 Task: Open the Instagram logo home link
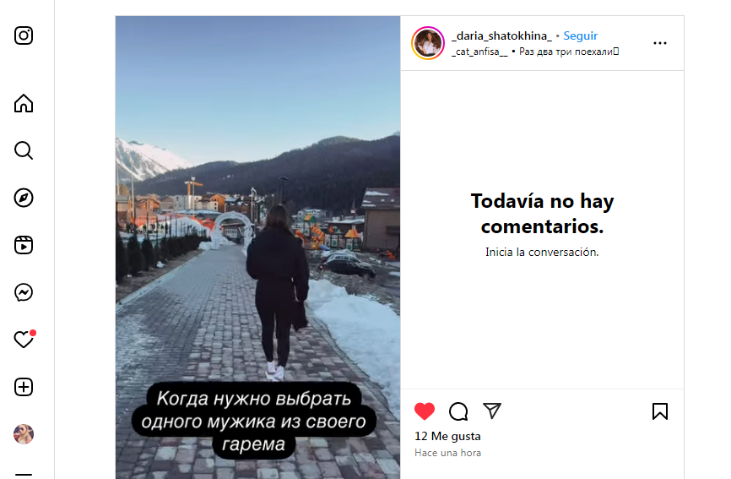[x=24, y=35]
